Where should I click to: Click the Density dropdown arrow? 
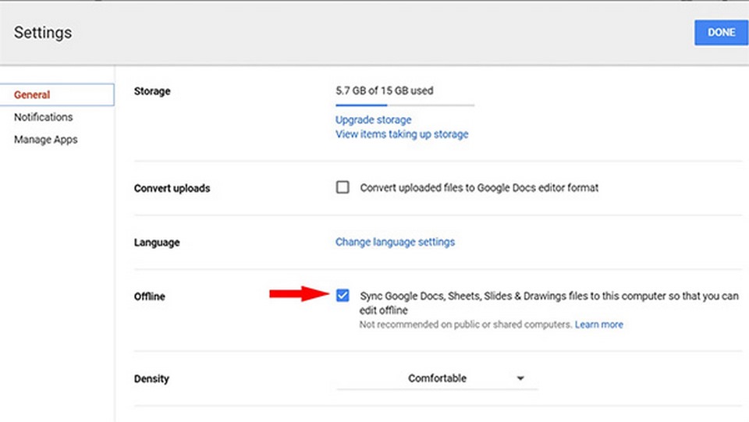[x=520, y=378]
